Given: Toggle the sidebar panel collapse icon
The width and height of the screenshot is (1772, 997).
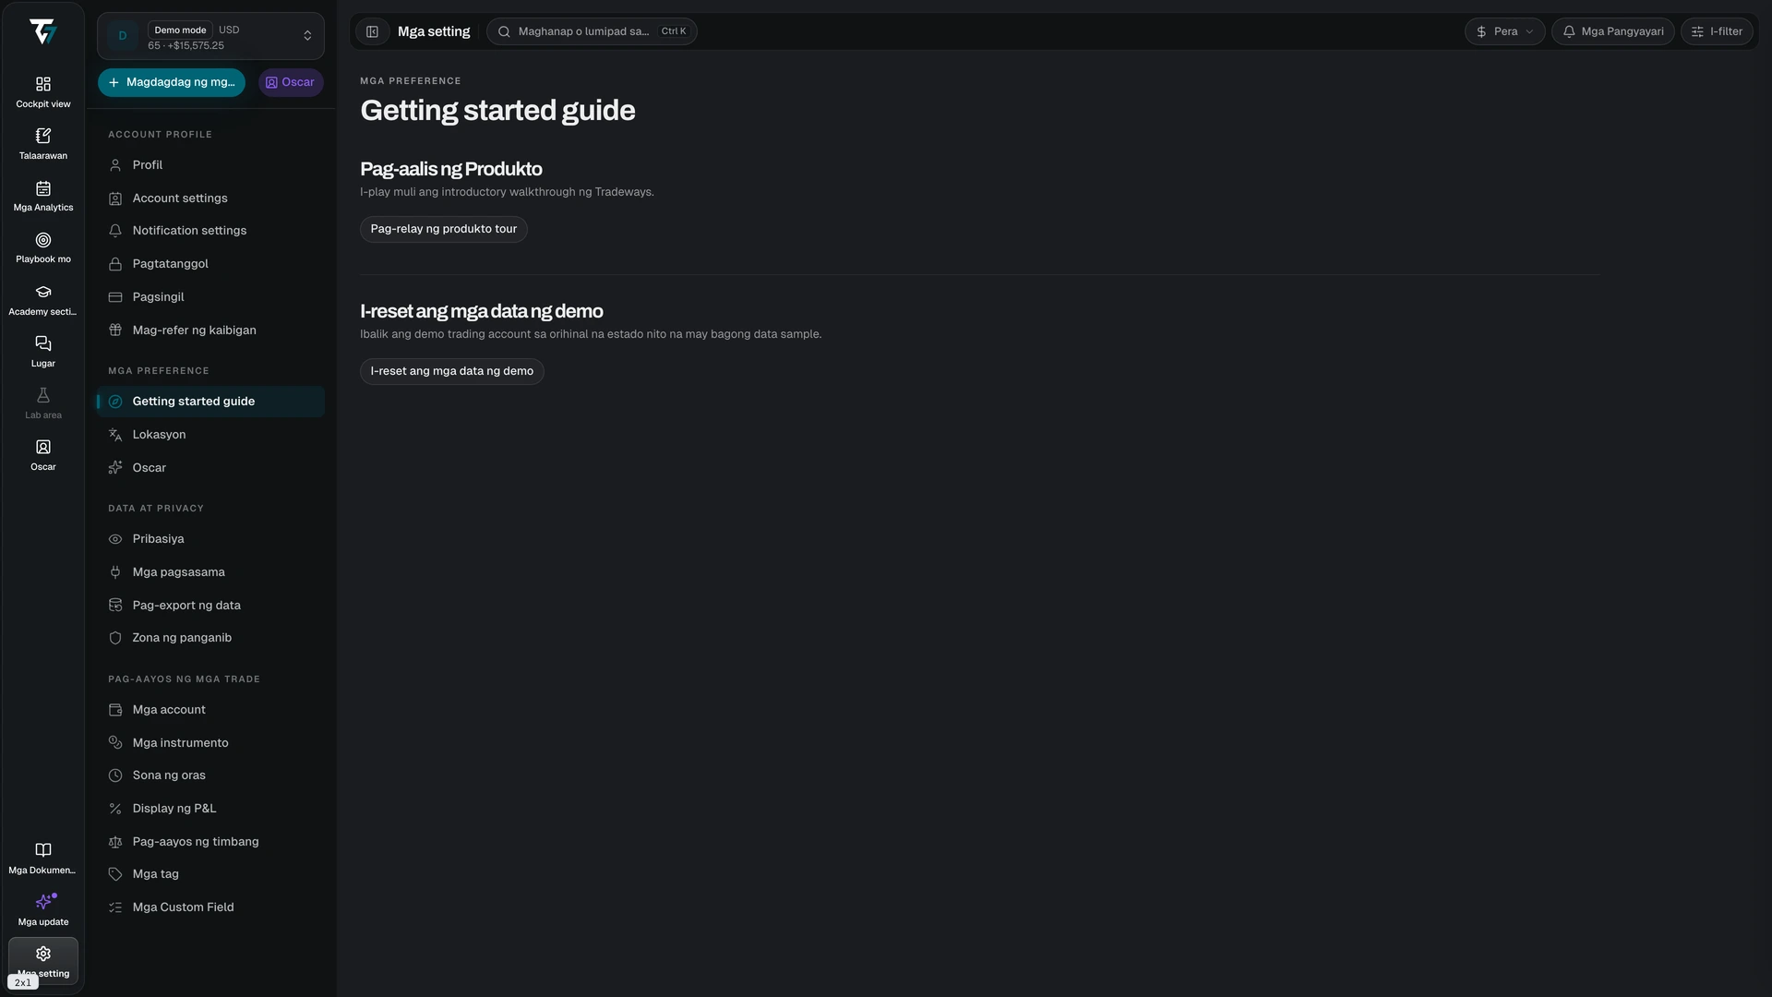Looking at the screenshot, I should click(x=372, y=31).
